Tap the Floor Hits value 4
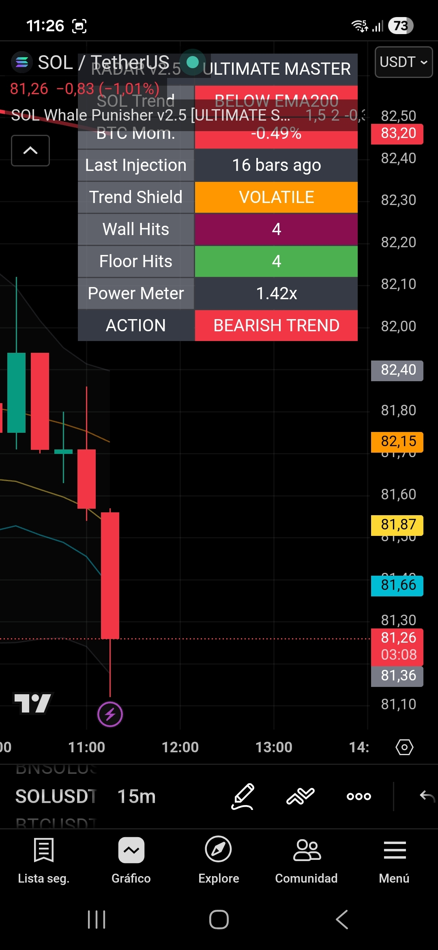The height and width of the screenshot is (950, 438). [276, 261]
